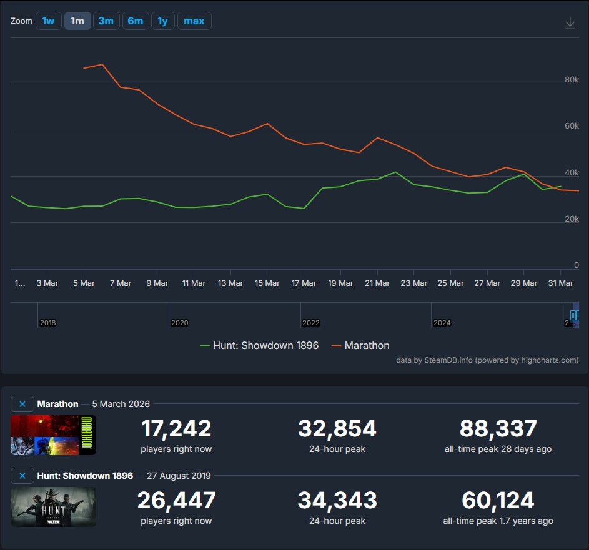
Task: Set chart zoom to 1y
Action: [x=162, y=21]
